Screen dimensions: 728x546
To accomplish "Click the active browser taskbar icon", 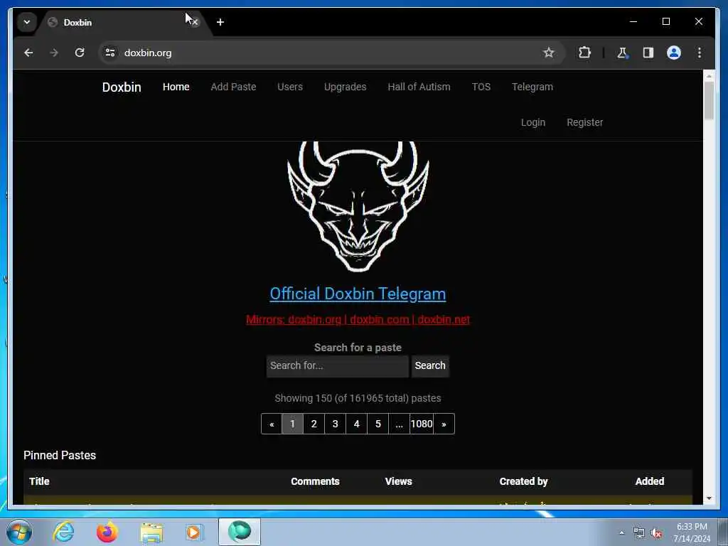I will coord(240,532).
